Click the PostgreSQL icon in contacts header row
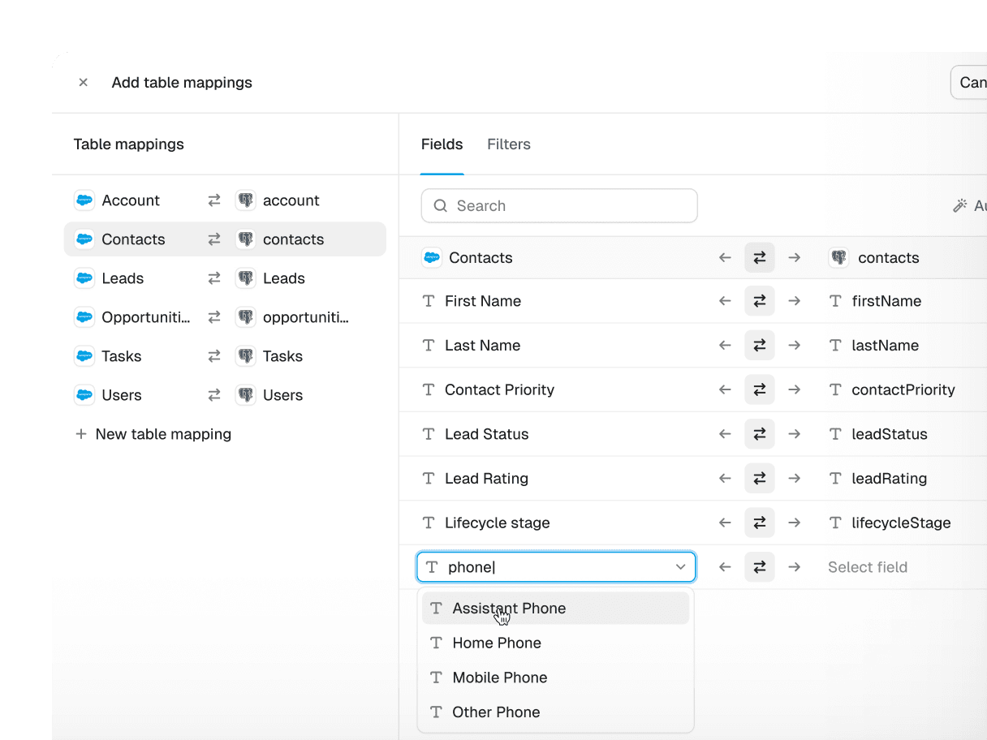This screenshot has height=740, width=987. [x=838, y=258]
